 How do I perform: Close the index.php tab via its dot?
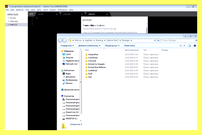(82, 14)
